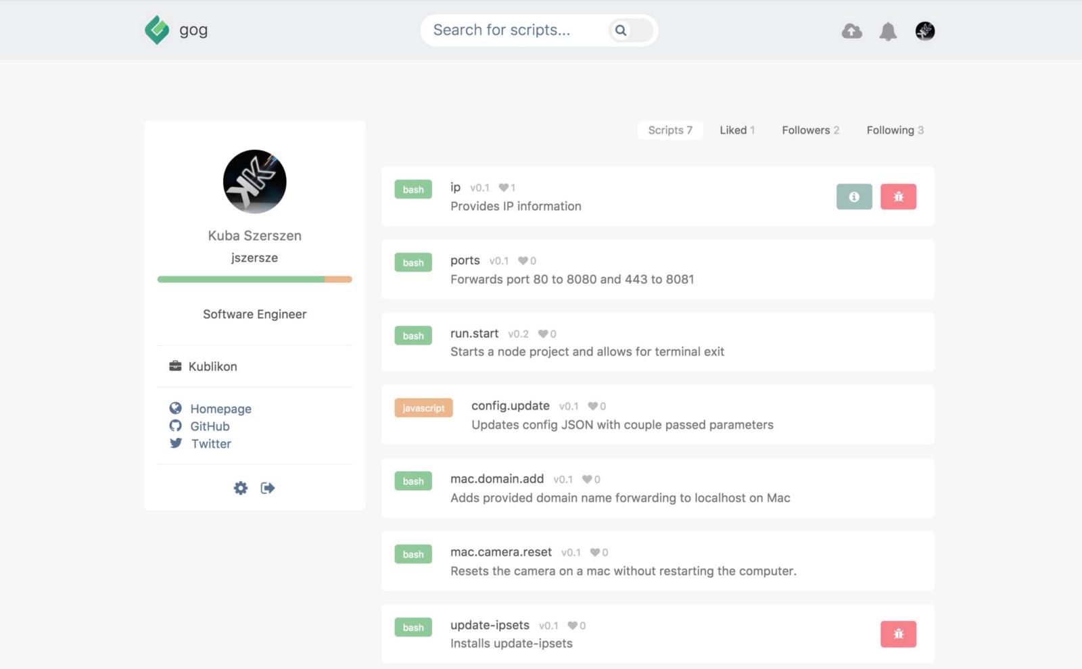Image resolution: width=1082 pixels, height=669 pixels.
Task: Open the cloud upload icon
Action: 851,31
